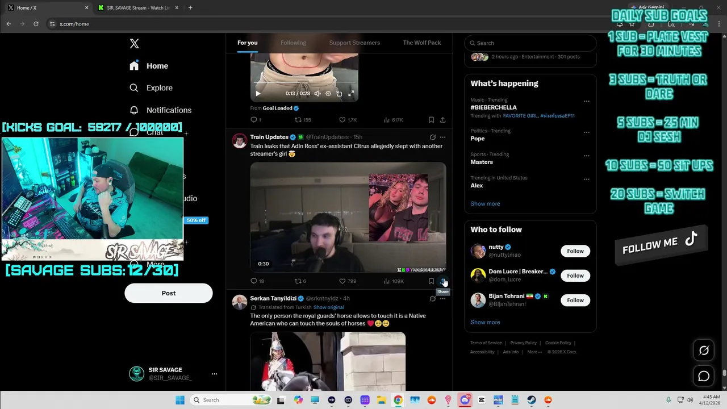
Task: Open the Messages floating button
Action: coord(704,376)
